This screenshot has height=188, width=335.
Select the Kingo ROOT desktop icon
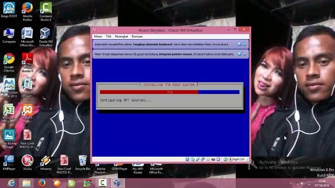pos(9,10)
